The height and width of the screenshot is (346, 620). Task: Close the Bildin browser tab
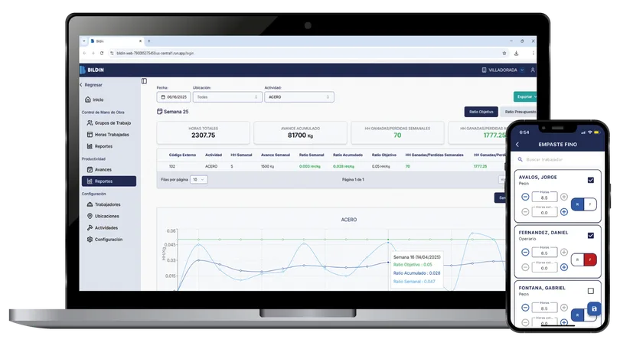pyautogui.click(x=140, y=41)
